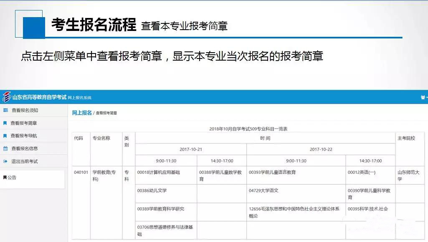Click the bookmark icon next to 查看报考导航
This screenshot has height=242, width=428.
click(x=5, y=135)
